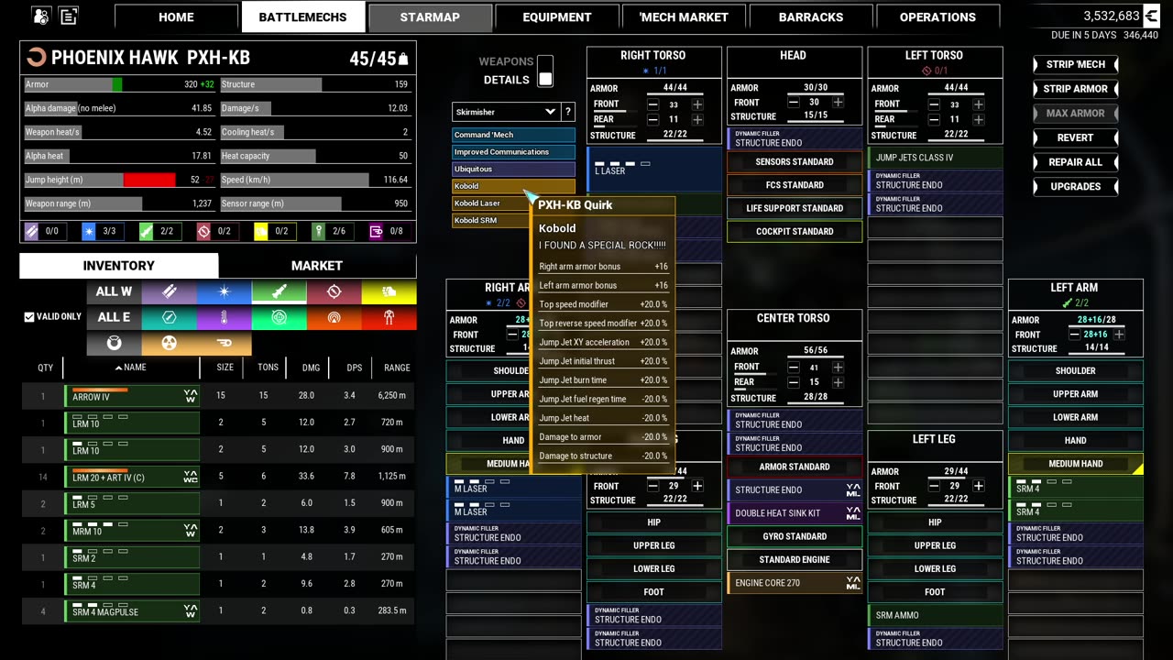Click the Strip 'Mech button
Image resolution: width=1173 pixels, height=660 pixels.
click(x=1075, y=64)
